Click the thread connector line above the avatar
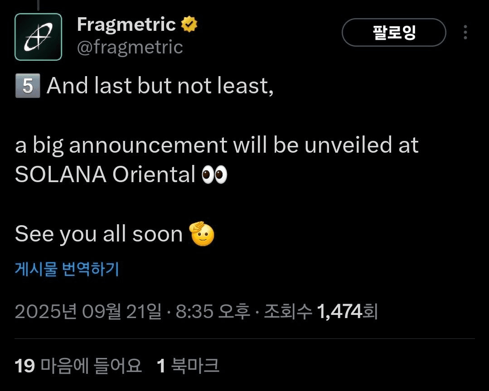 pyautogui.click(x=39, y=5)
